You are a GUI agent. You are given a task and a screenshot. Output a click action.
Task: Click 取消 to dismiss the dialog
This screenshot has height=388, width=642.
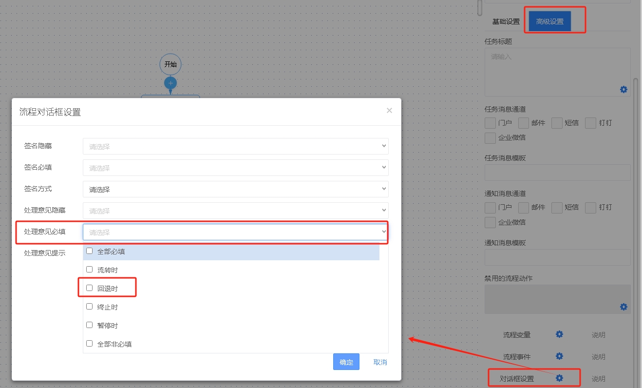click(x=380, y=362)
